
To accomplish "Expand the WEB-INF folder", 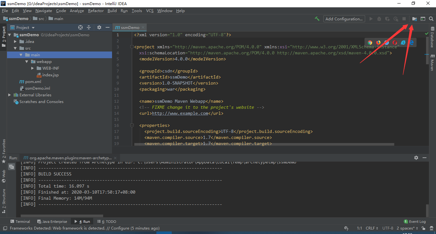I will click(x=33, y=68).
